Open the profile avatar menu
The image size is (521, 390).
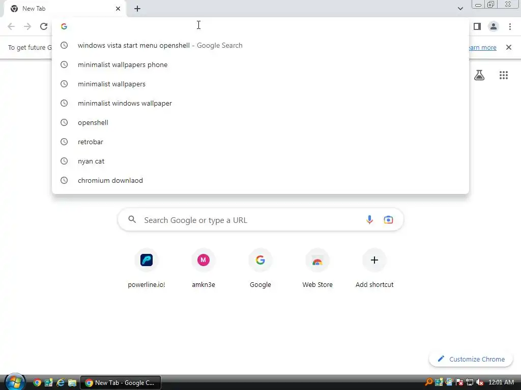[x=494, y=26]
